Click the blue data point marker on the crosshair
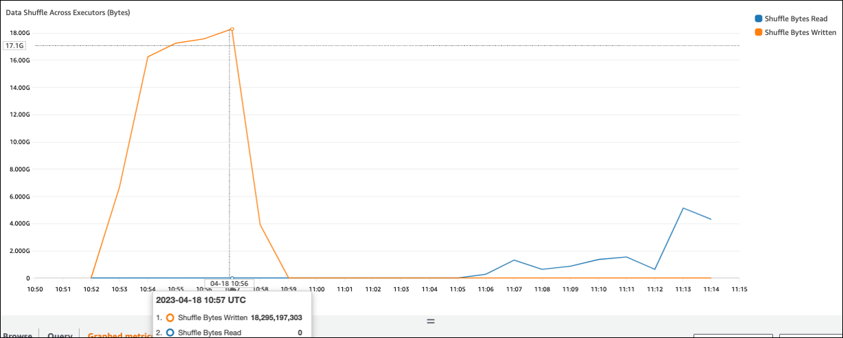843x338 pixels. click(232, 278)
